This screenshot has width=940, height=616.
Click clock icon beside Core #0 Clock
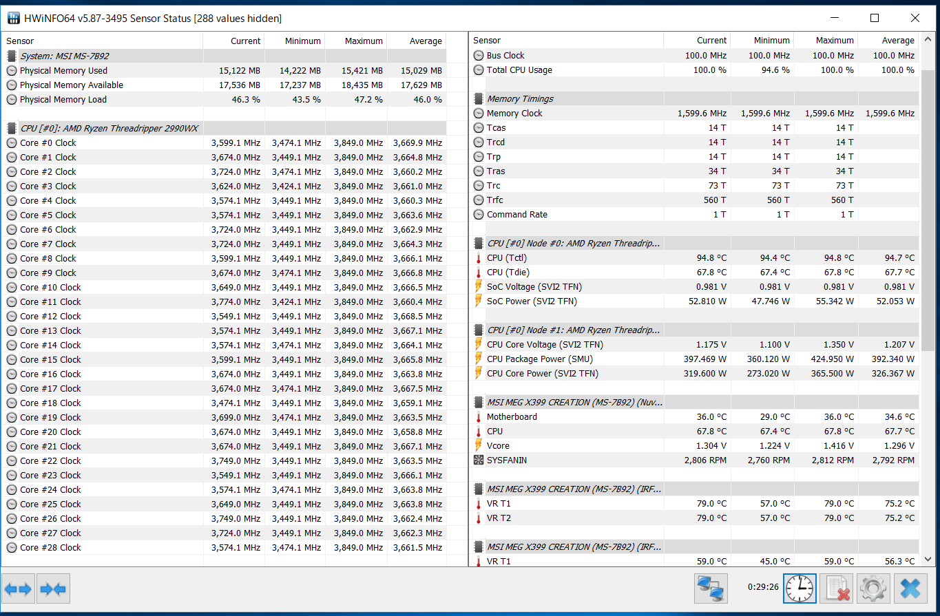point(12,143)
